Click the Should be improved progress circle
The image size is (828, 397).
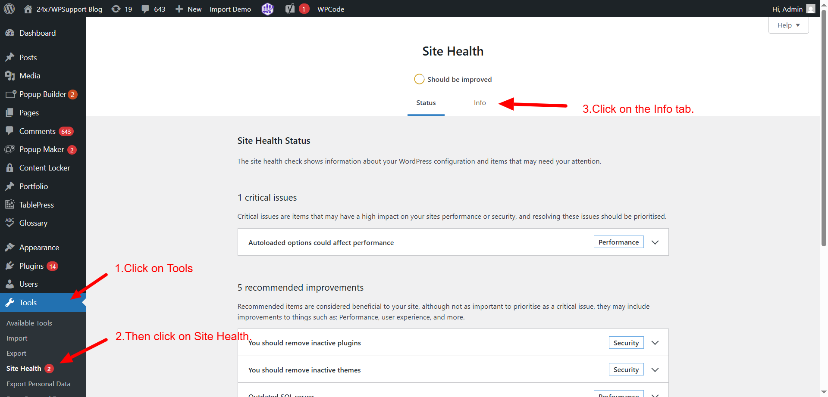(x=419, y=79)
